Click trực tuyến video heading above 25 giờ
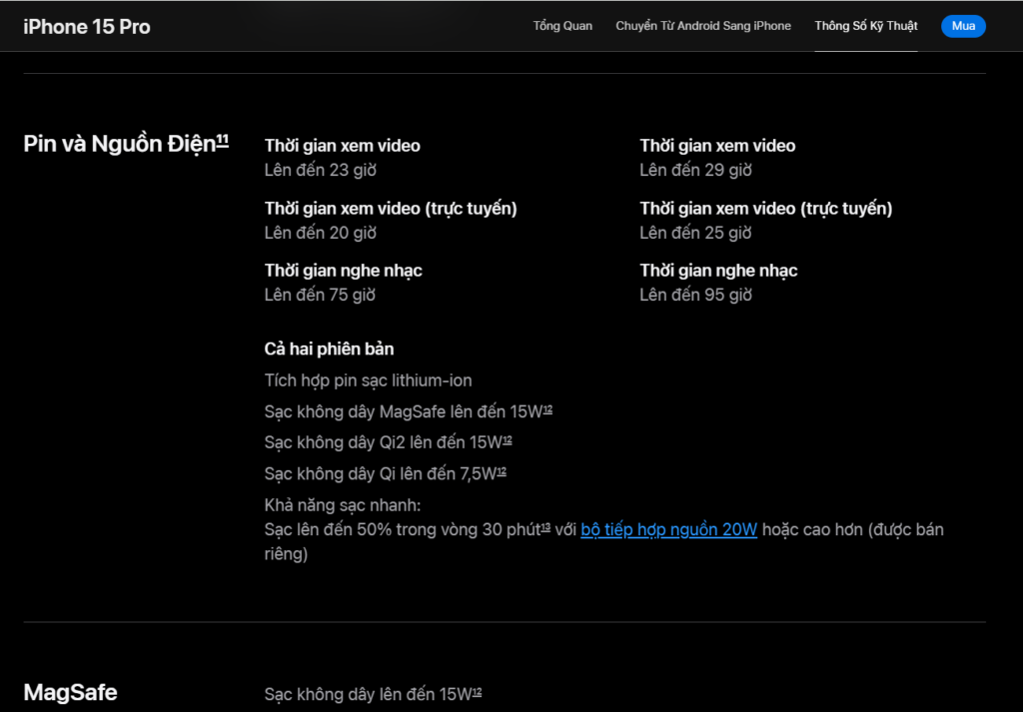The width and height of the screenshot is (1023, 712). tap(765, 209)
